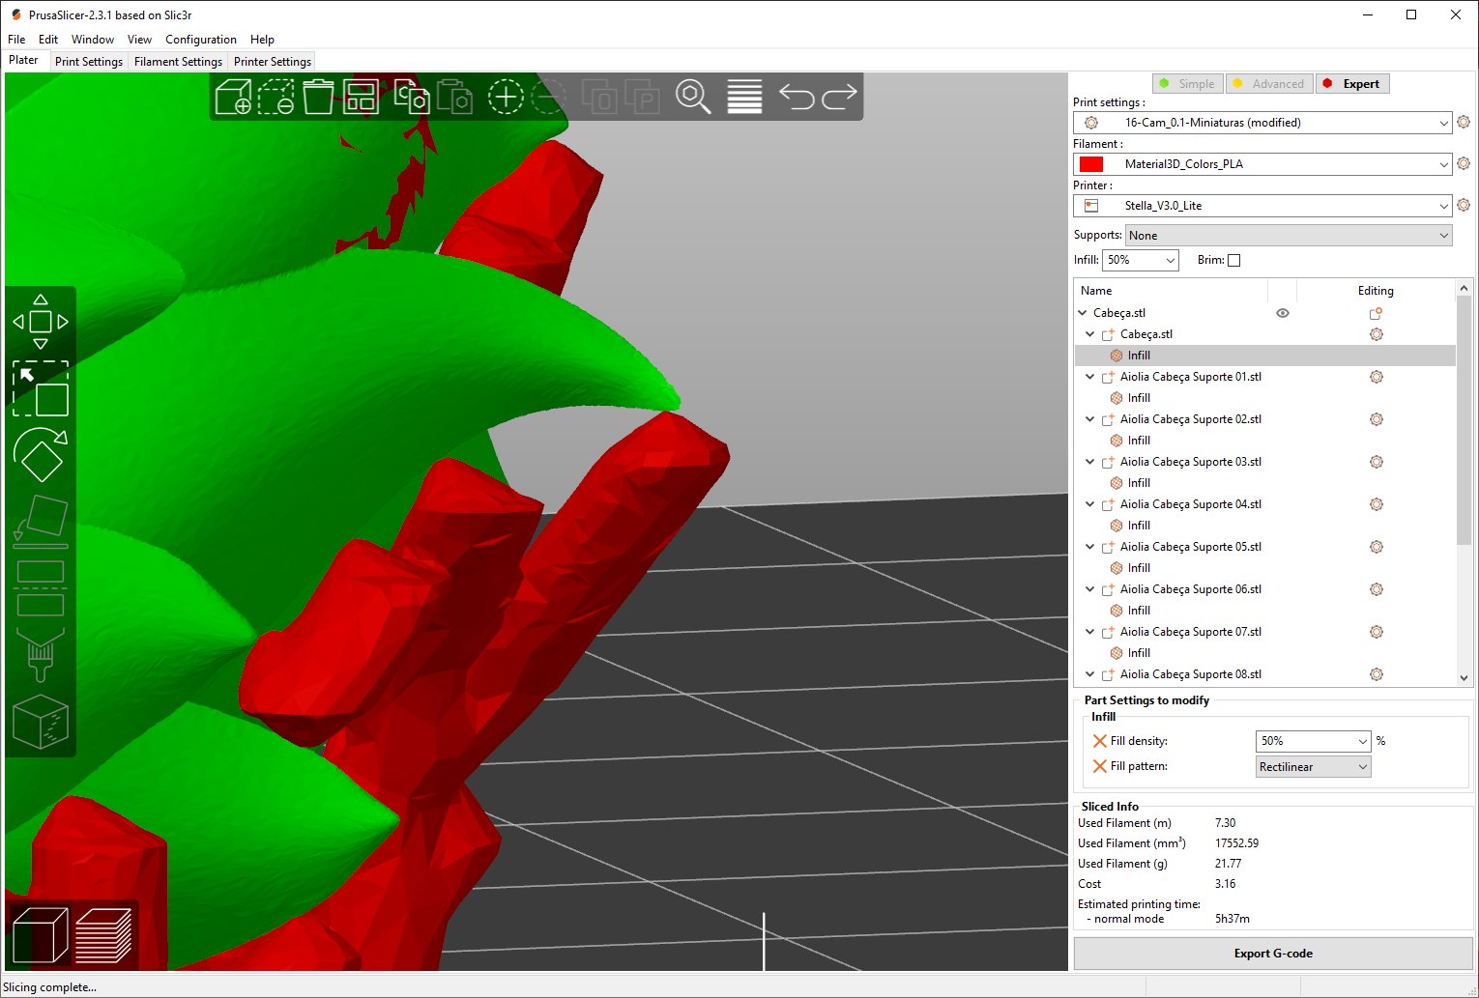Viewport: 1479px width, 998px height.
Task: Open the Window menu
Action: coord(93,40)
